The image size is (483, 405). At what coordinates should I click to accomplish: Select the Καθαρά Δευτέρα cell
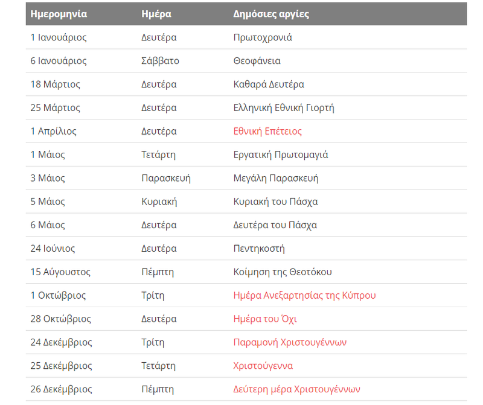pos(269,85)
